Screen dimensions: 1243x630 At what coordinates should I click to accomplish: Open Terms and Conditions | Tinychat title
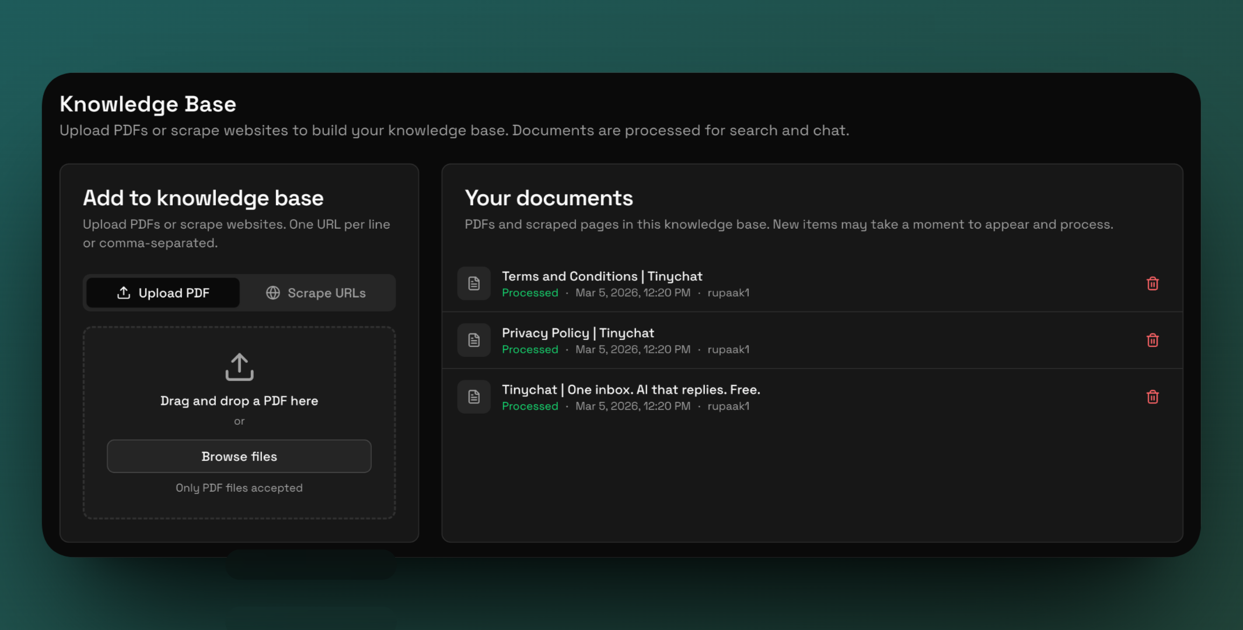click(602, 276)
